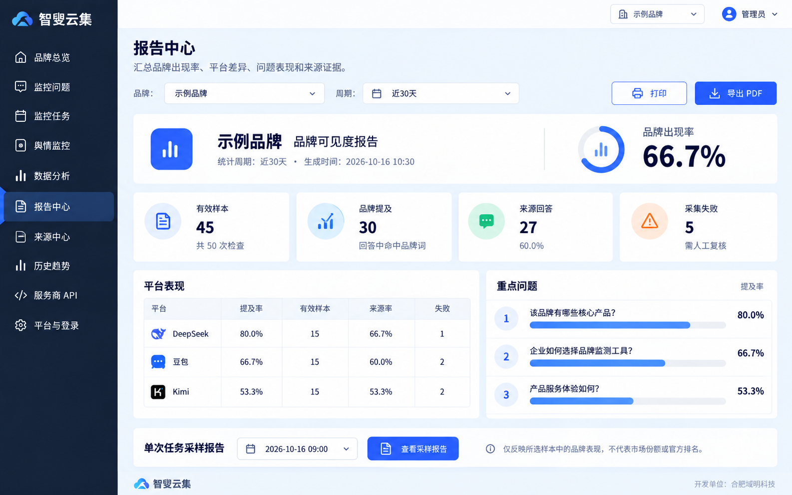Open the top-bar 示例品牌 switcher dropdown

coord(657,14)
